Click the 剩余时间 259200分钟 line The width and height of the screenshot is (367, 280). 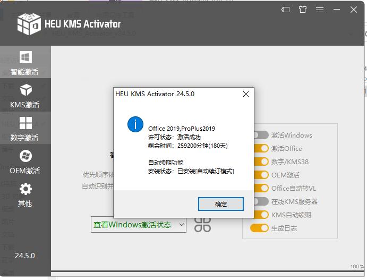click(x=187, y=146)
